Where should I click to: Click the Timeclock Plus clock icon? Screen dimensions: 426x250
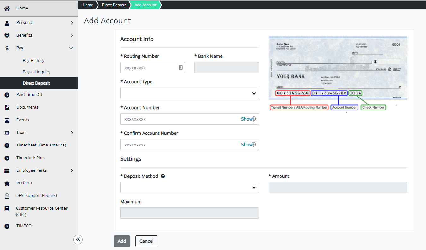[7, 158]
